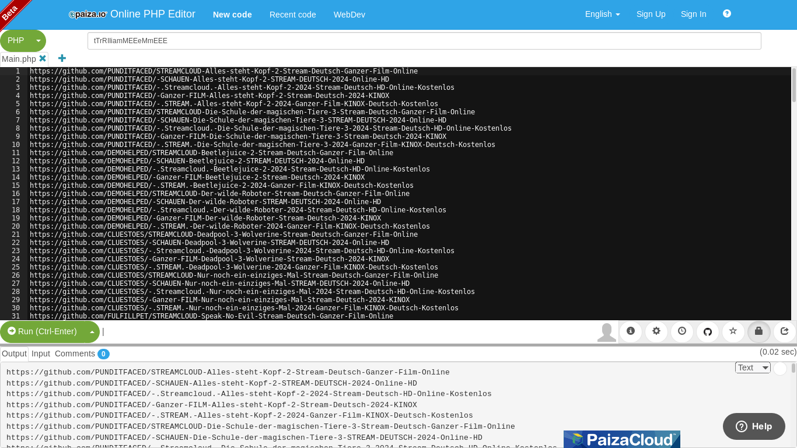The image size is (797, 448).
Task: Click the (0.02 sec) execution time text
Action: point(778,352)
